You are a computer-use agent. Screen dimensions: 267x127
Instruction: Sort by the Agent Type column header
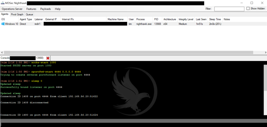pos(26,19)
